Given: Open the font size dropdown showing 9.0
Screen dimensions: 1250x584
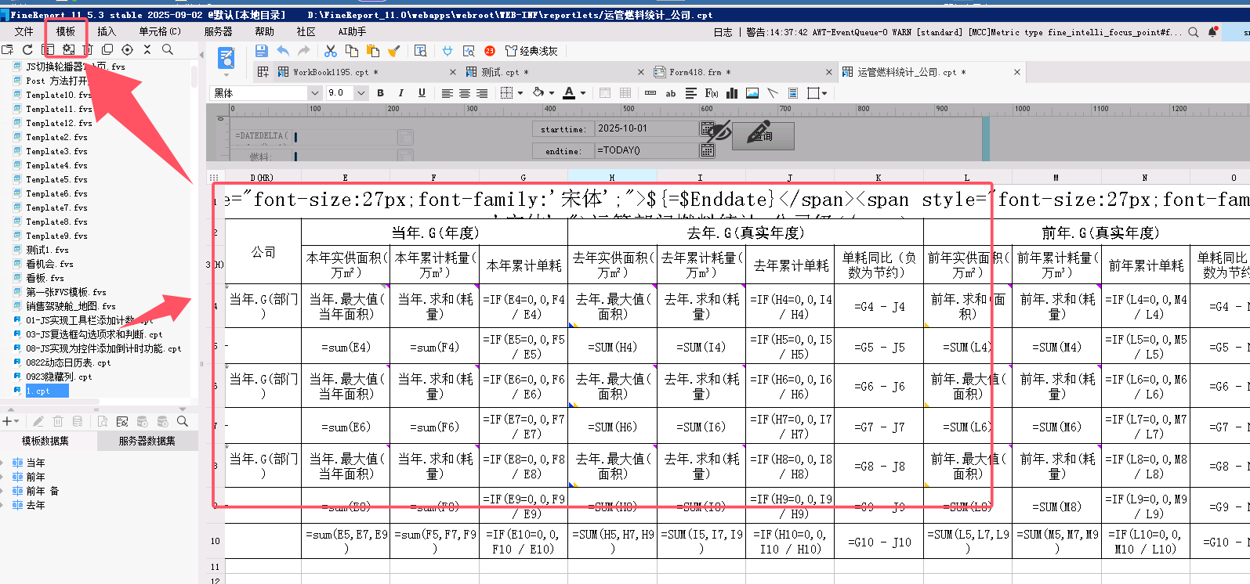Looking at the screenshot, I should point(361,93).
